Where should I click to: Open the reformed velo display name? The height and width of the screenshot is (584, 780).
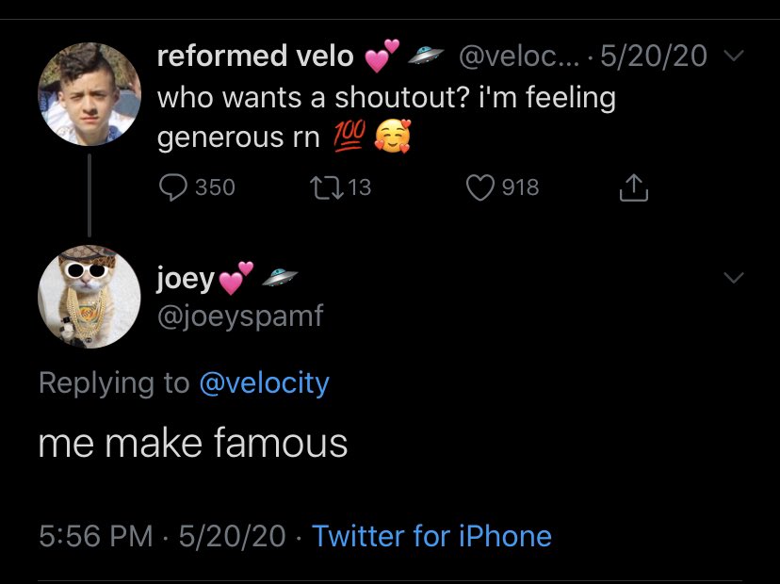(x=254, y=57)
